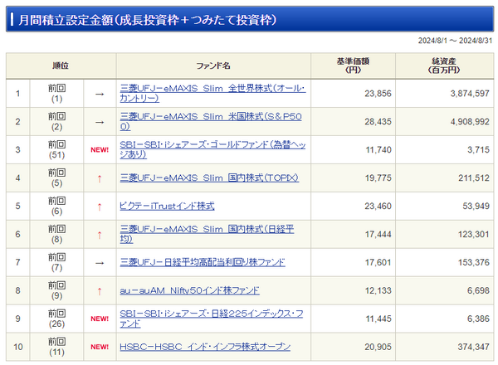
Task: Click the 順位 column header
Action: 61,66
